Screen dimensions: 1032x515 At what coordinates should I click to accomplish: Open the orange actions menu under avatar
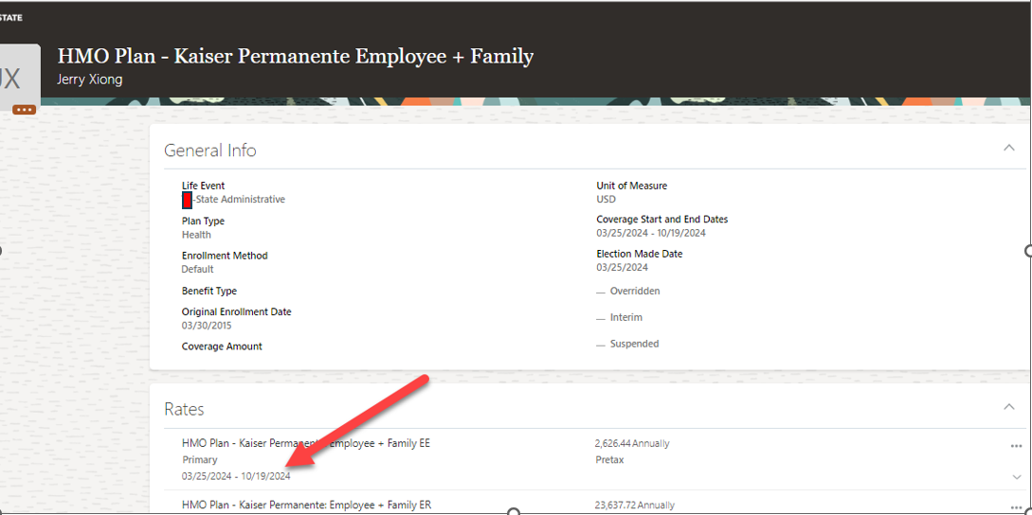24,109
